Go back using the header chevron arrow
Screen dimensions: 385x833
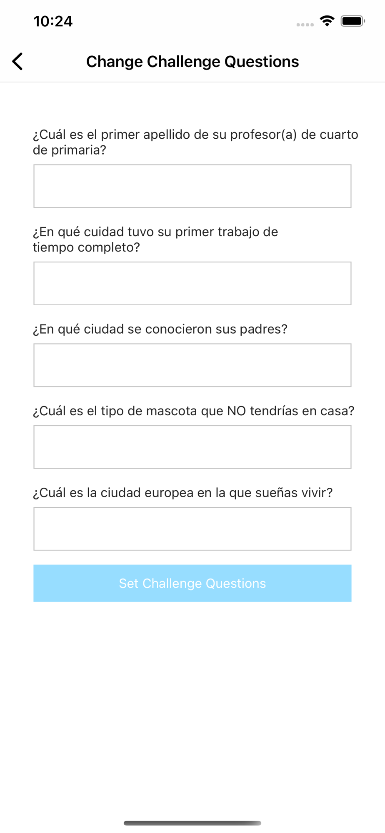tap(17, 62)
